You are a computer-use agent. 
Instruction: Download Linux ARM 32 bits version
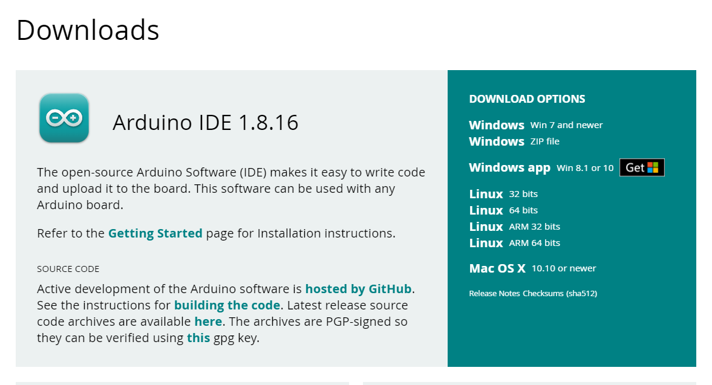point(514,227)
